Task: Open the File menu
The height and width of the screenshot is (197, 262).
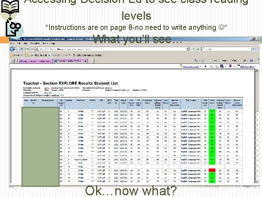Action: point(12,43)
